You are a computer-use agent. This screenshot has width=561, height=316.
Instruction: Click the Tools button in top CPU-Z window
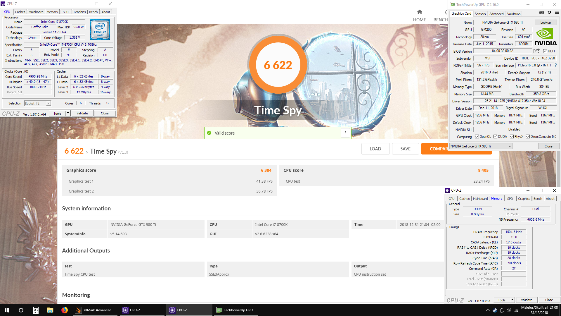point(57,113)
